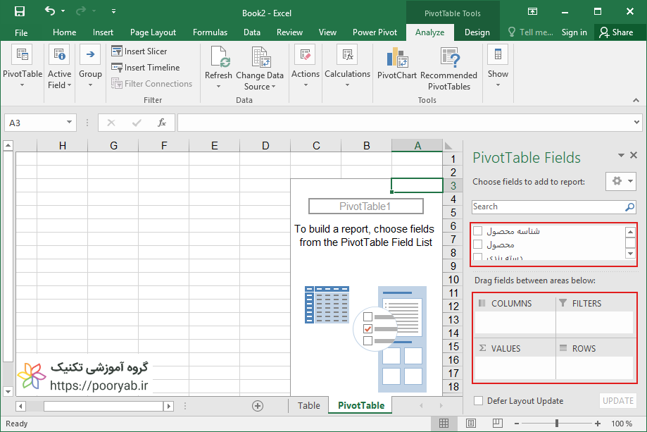The height and width of the screenshot is (432, 647).
Task: Insert a PivotChart
Action: pos(397,63)
